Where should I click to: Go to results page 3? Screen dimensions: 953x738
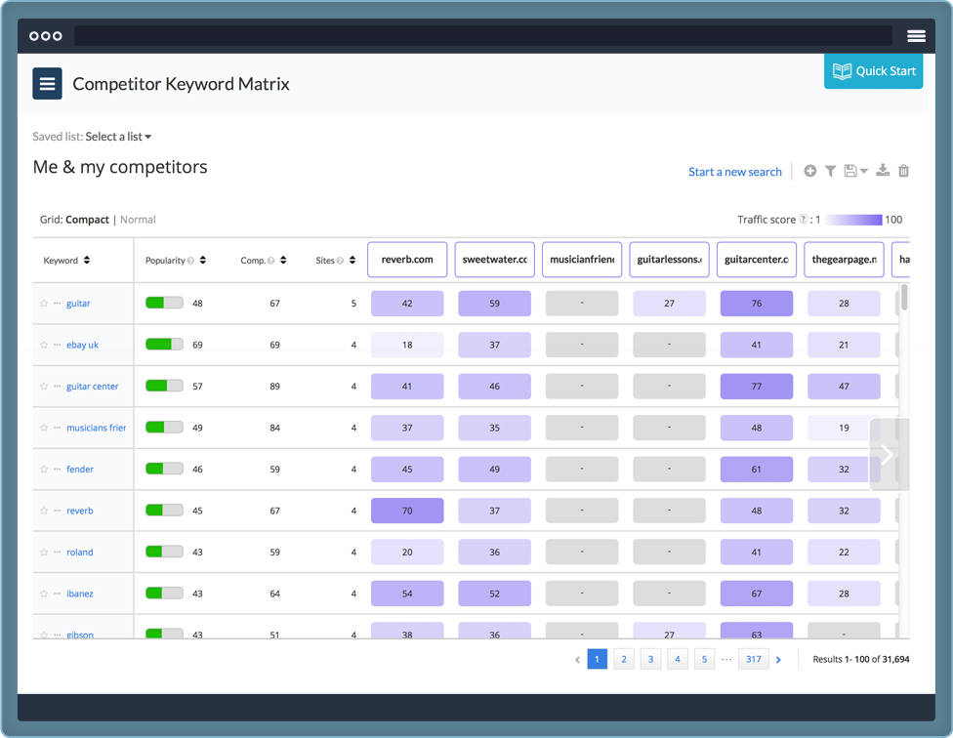[650, 659]
